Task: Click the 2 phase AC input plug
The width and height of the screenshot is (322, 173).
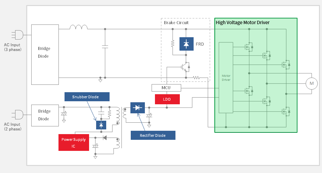Action: [x=17, y=115]
